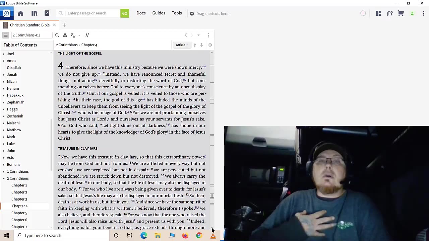The width and height of the screenshot is (429, 241).
Task: Click the scroll down arrow of text panel
Action: coord(212,228)
